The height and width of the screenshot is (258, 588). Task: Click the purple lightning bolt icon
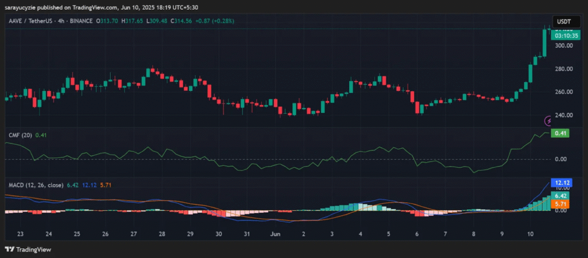click(548, 121)
